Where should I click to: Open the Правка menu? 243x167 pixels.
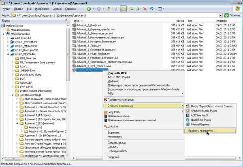pos(19,9)
